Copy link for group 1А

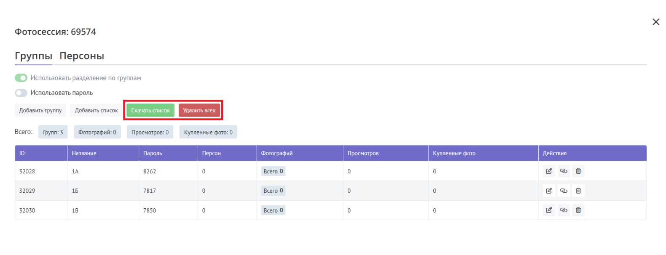564,171
